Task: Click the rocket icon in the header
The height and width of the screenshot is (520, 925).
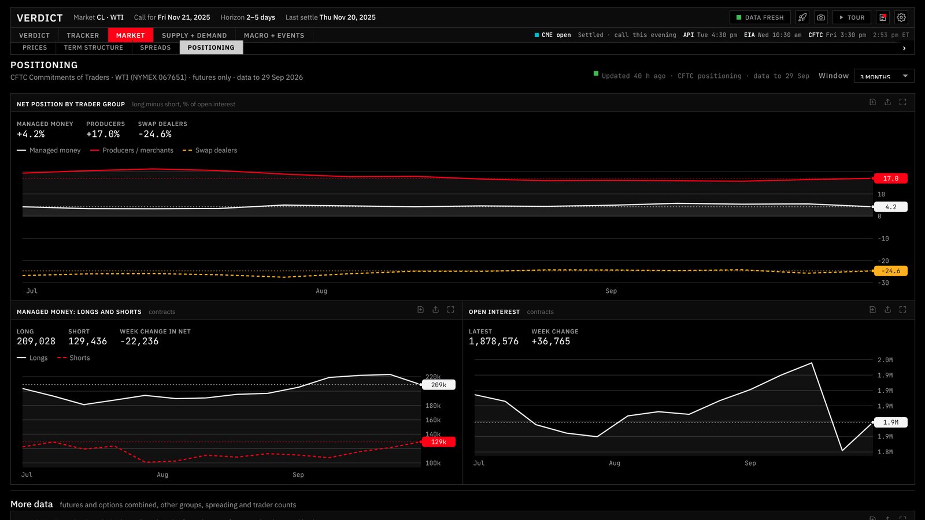Action: coord(802,17)
